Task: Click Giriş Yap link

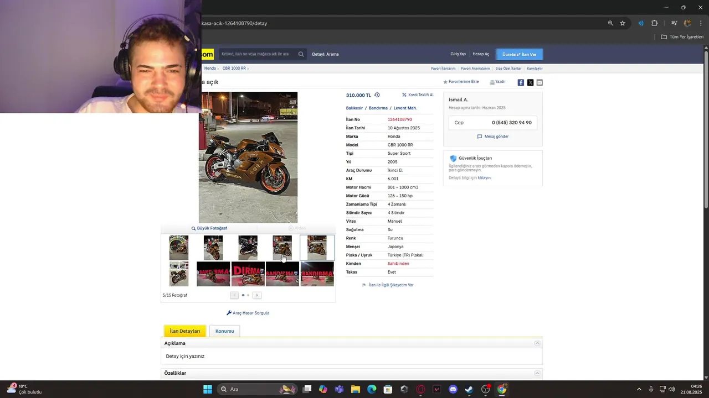Action: point(458,54)
